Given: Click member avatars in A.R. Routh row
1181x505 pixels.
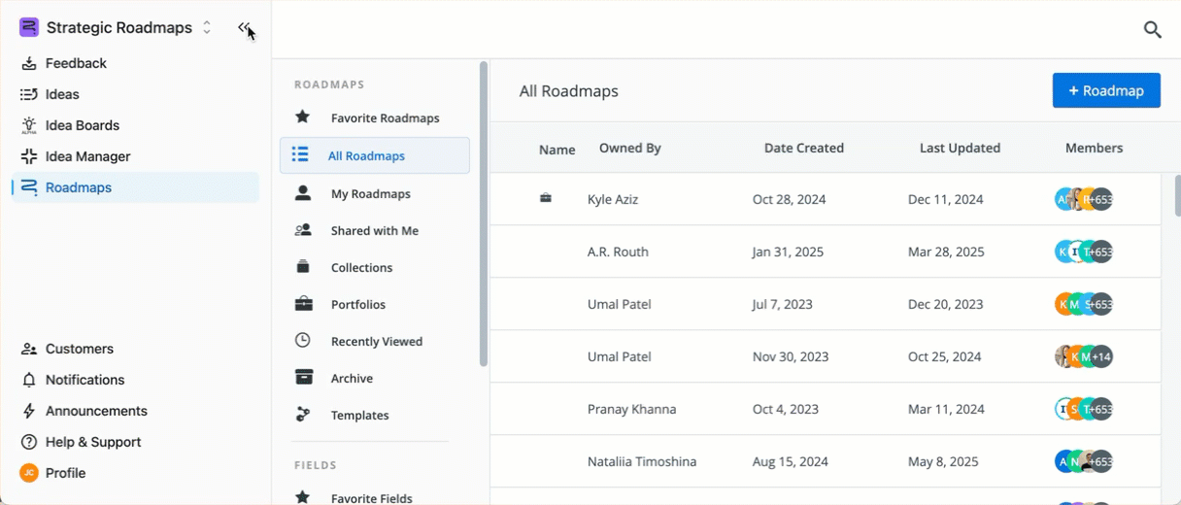Looking at the screenshot, I should pos(1083,252).
